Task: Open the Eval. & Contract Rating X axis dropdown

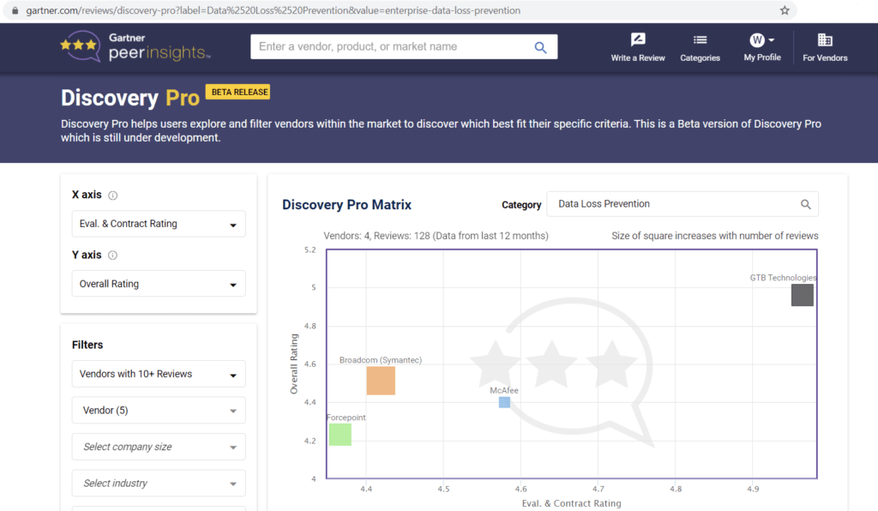Action: (159, 224)
